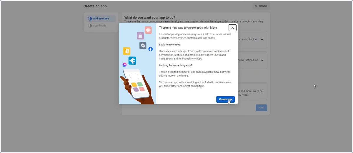The width and height of the screenshot is (353, 153).
Task: Click the pink chat bubble icon in the illustration
Action: 148,30
